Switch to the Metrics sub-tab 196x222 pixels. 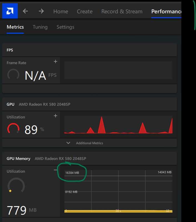pyautogui.click(x=15, y=27)
